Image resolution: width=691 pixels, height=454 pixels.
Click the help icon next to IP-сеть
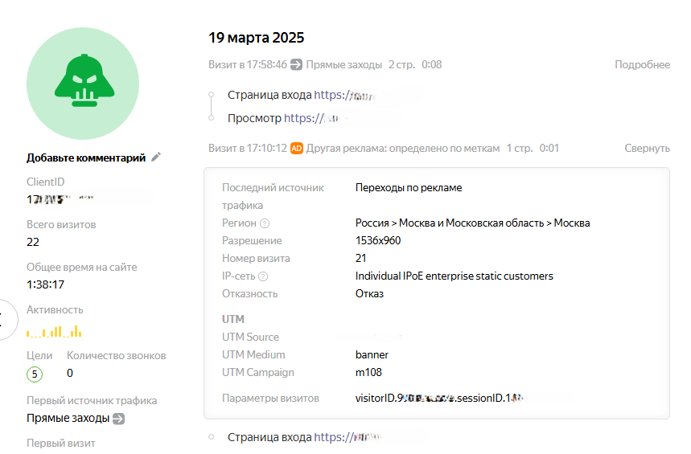click(x=262, y=276)
